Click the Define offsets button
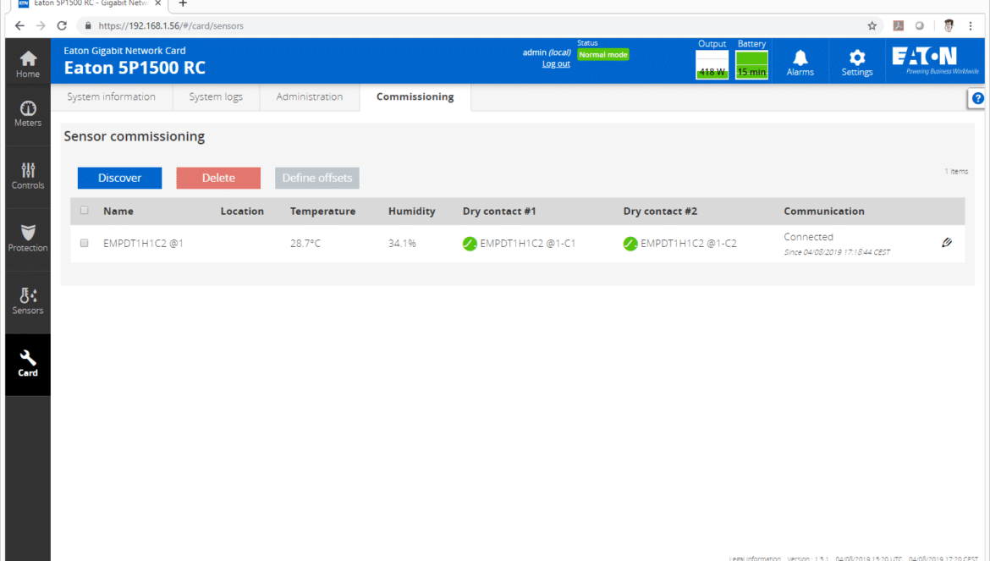 (317, 178)
